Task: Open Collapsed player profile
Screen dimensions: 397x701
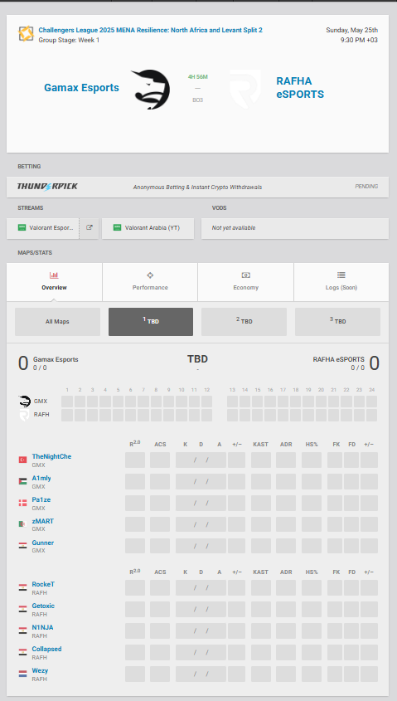Action: pyautogui.click(x=47, y=649)
